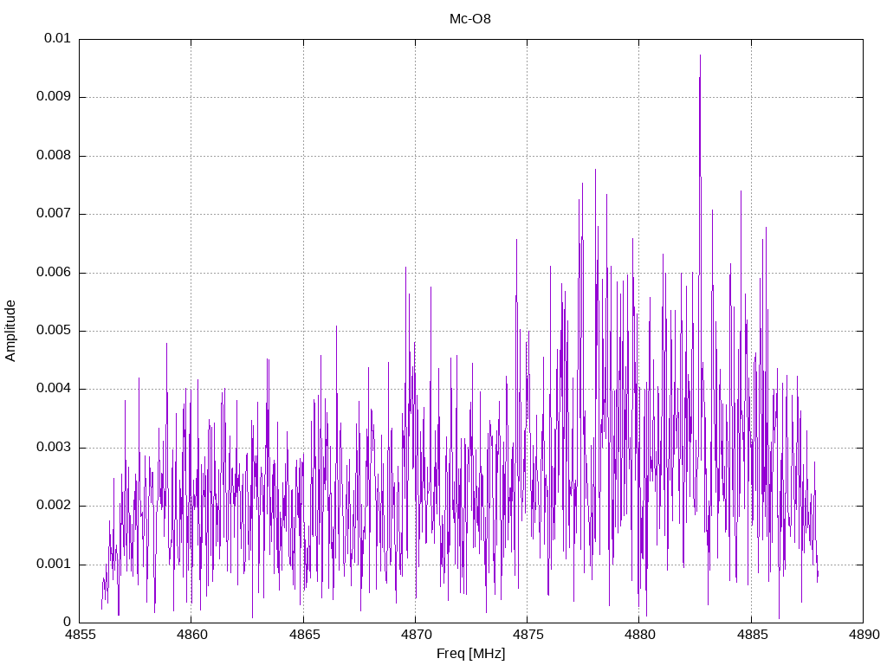Screen dimensions: 887x665
Task: Click the 0.001 y-axis tick label
Action: pos(53,565)
